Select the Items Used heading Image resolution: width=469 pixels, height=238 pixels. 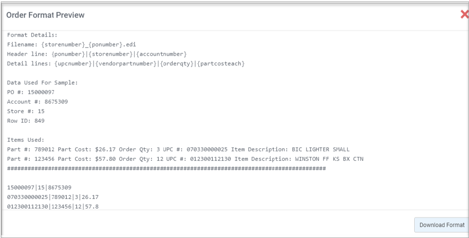[26, 140]
